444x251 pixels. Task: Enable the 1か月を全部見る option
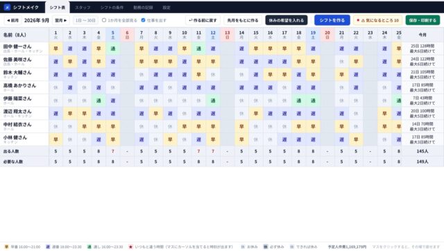[104, 20]
